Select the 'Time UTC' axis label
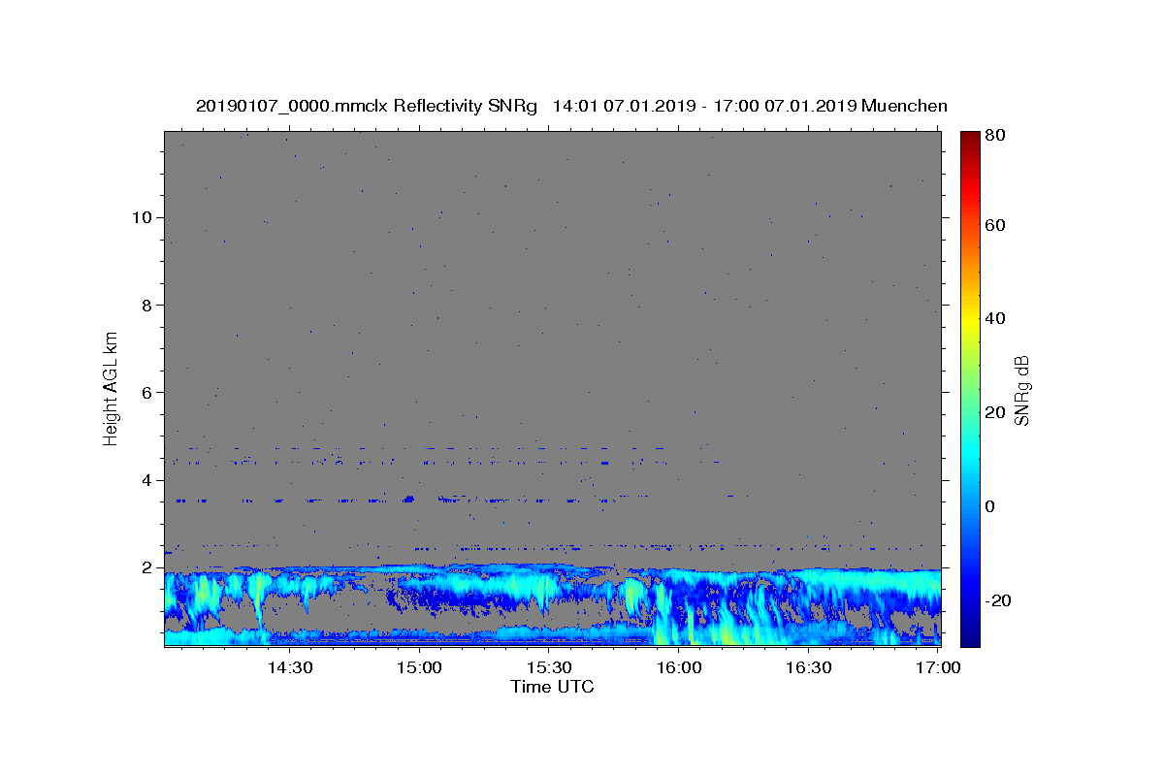Screen dimensions: 1164x776 552,687
